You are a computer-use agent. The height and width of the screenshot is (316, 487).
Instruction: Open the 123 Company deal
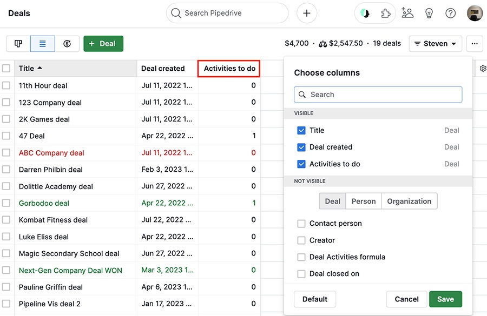point(50,103)
